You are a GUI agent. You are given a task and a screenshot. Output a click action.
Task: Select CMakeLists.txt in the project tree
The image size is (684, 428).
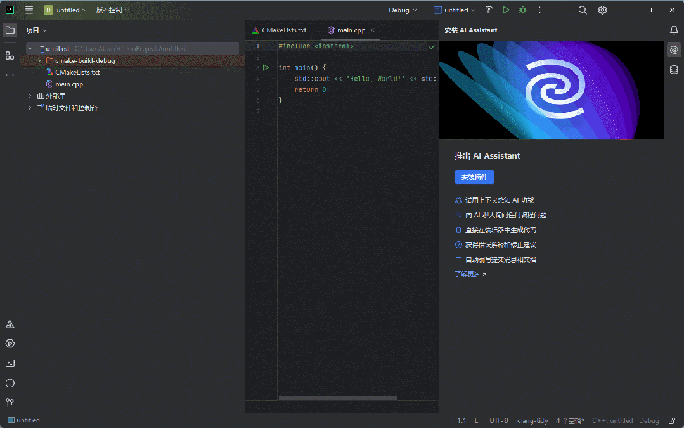click(73, 72)
